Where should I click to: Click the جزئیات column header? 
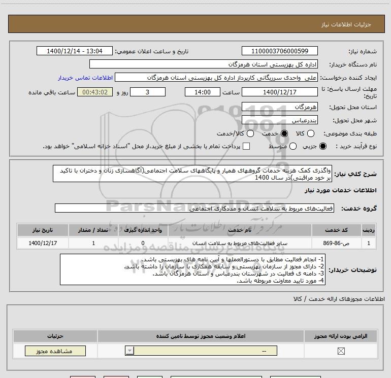[x=55, y=336]
